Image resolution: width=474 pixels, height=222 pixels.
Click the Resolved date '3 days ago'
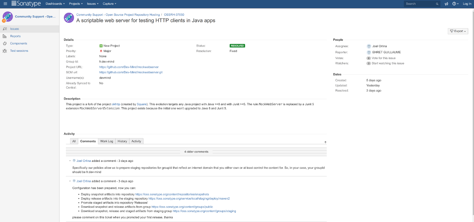tap(374, 91)
